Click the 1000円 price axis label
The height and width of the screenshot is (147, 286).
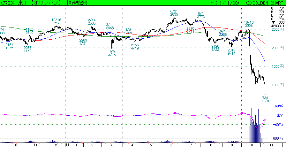point(277,85)
